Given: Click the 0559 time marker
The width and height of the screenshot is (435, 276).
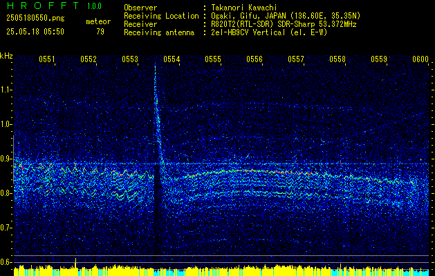Looking at the screenshot, I should pos(379,59).
